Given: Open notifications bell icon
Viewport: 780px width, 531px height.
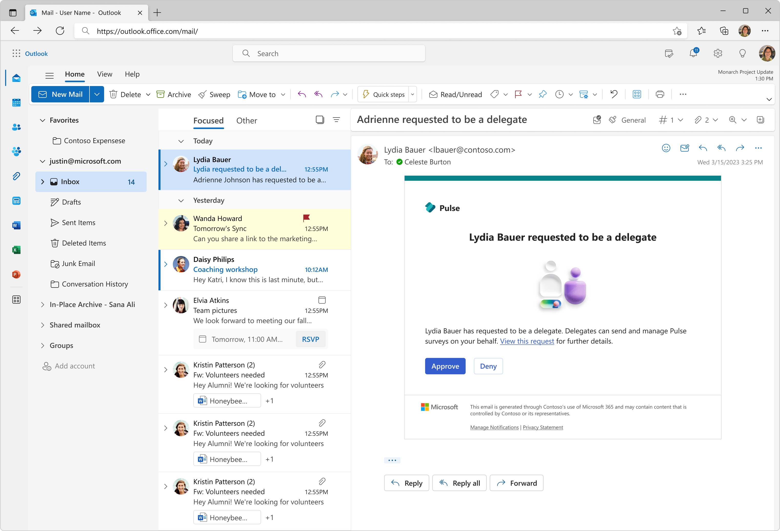Looking at the screenshot, I should [693, 53].
